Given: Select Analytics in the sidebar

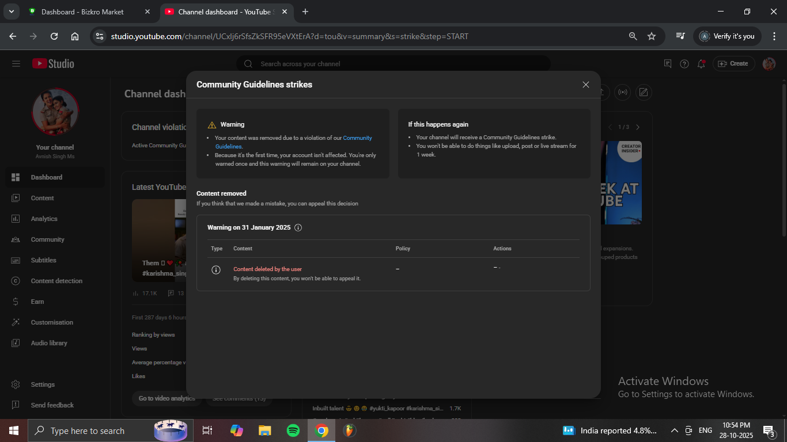Looking at the screenshot, I should pyautogui.click(x=44, y=219).
